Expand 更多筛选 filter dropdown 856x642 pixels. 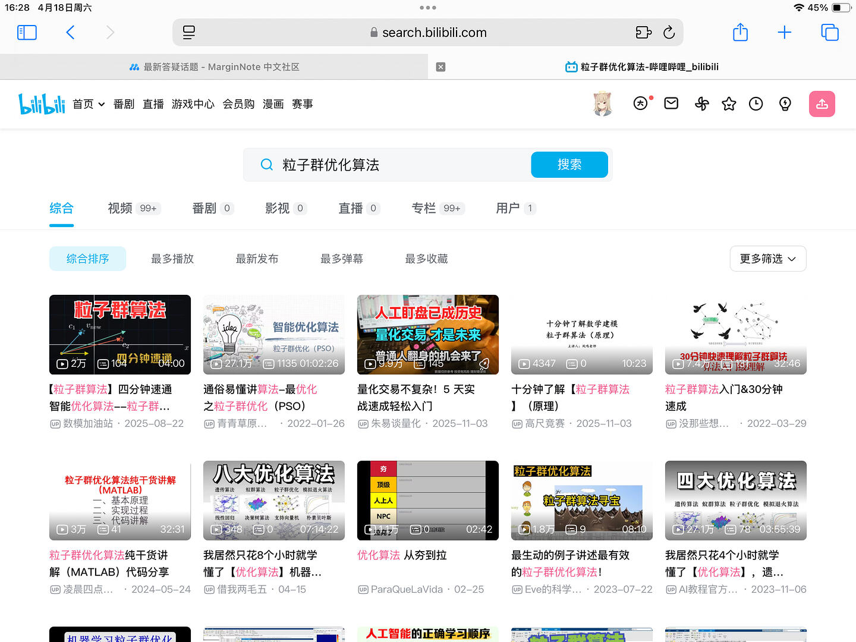coord(767,259)
